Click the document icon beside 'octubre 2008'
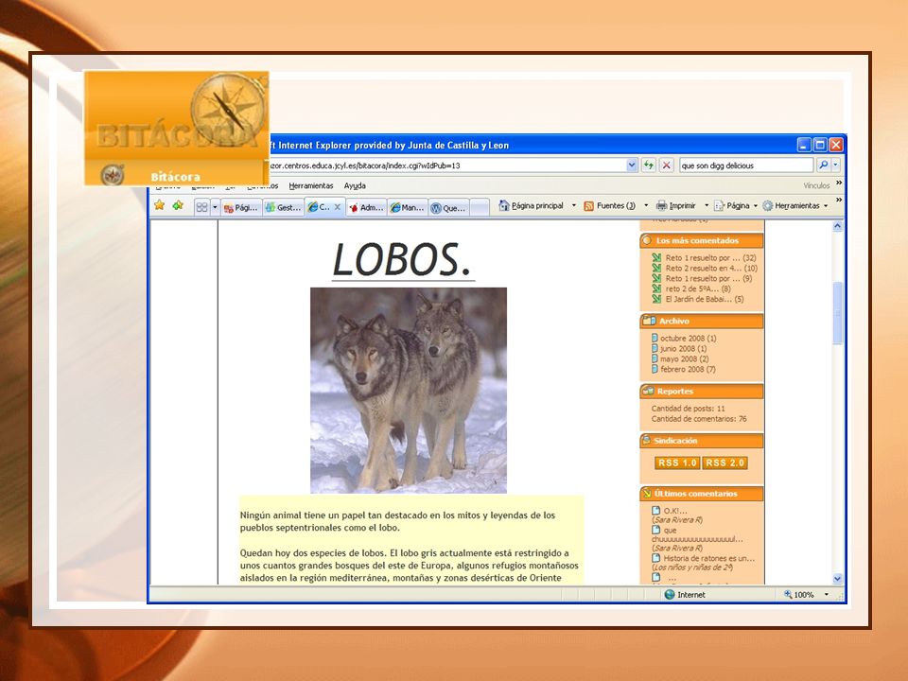The image size is (908, 681). click(x=655, y=338)
